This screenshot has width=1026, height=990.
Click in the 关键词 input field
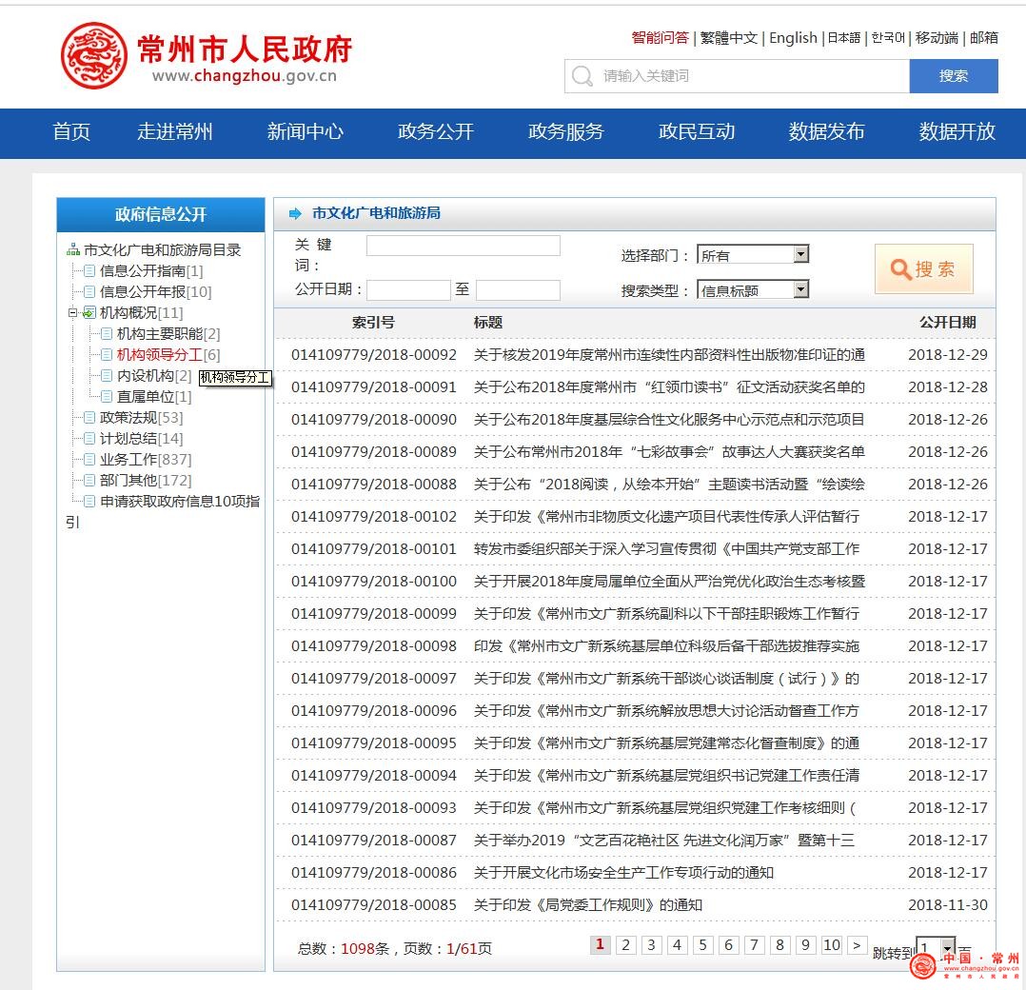point(463,247)
